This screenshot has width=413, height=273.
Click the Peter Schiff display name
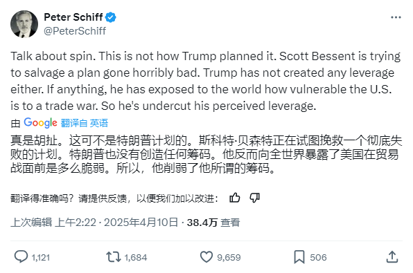click(x=73, y=17)
